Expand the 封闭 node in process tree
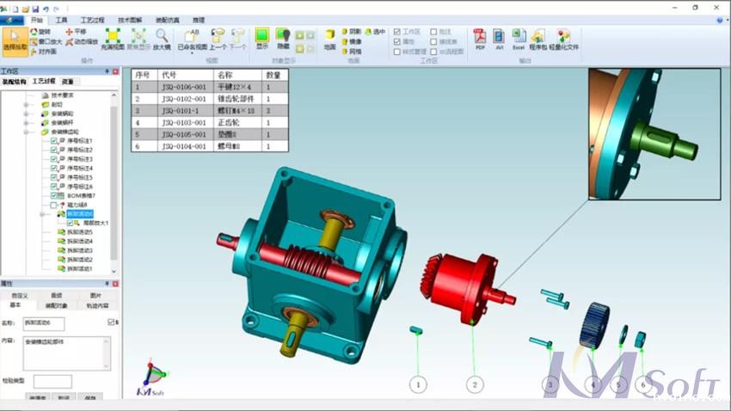 click(28, 104)
